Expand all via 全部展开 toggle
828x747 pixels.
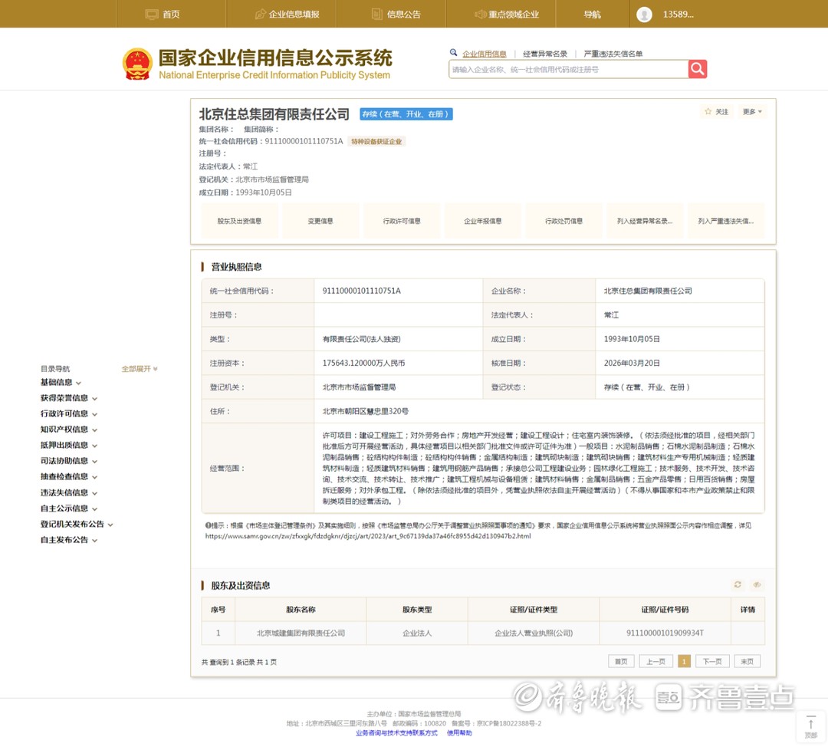tap(140, 368)
